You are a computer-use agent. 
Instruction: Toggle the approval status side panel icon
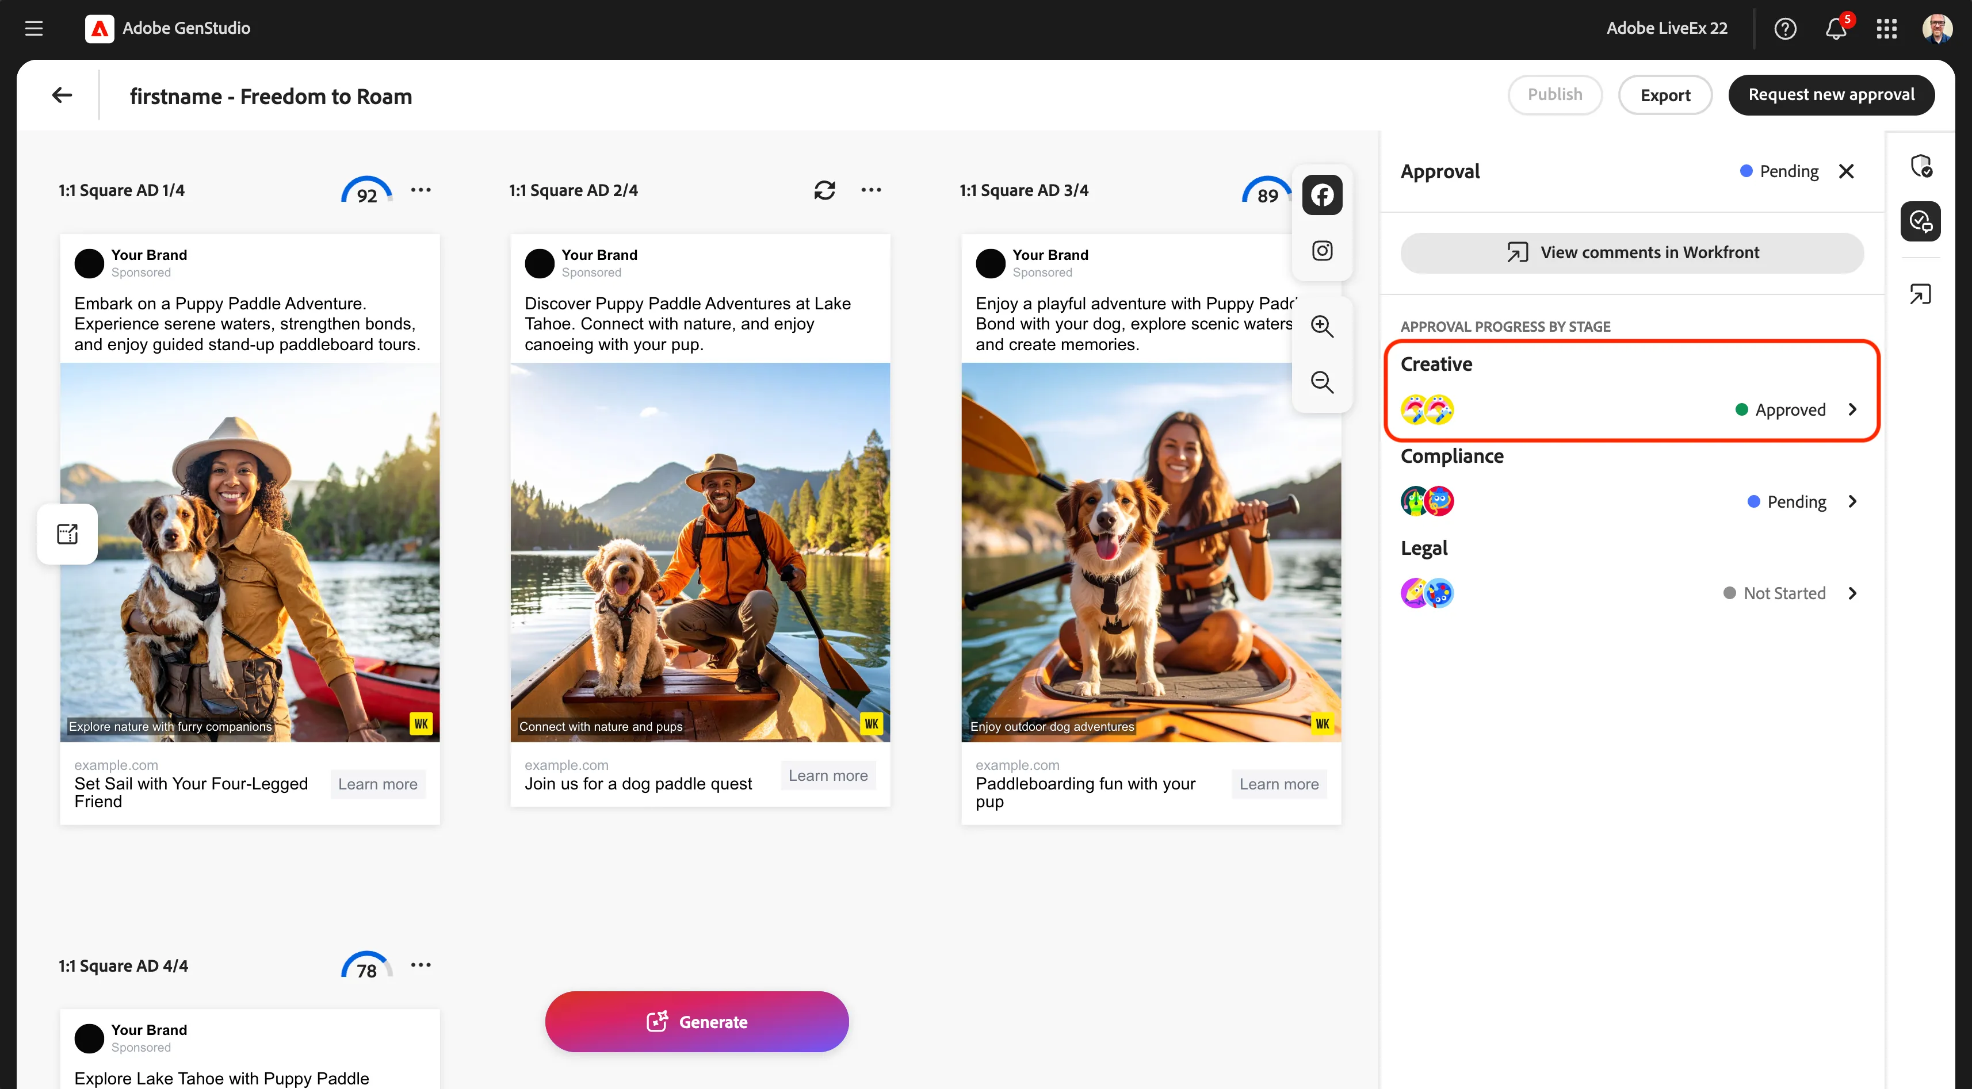click(x=1921, y=221)
